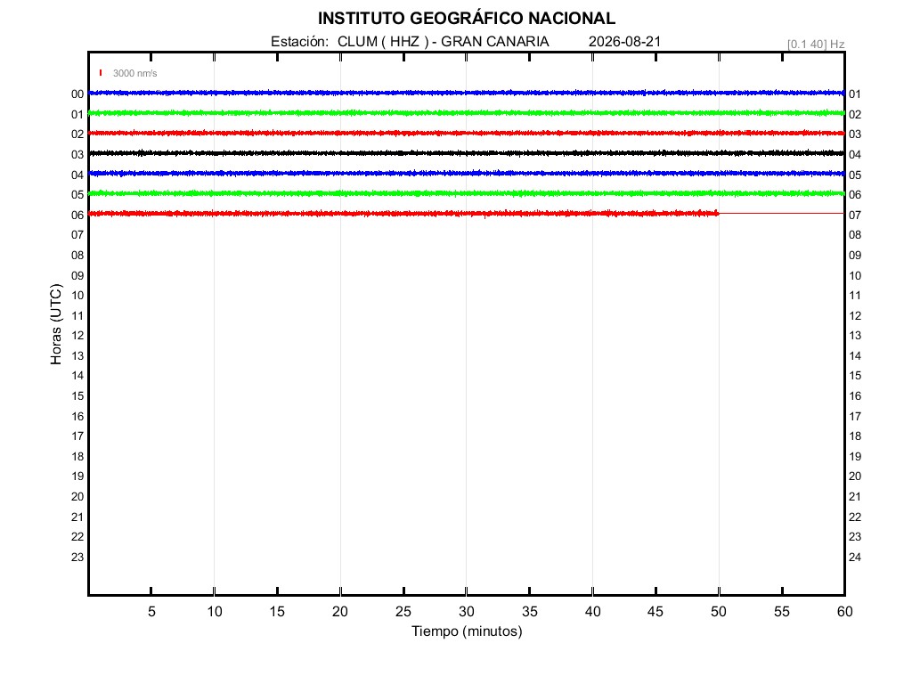
Task: Click the right 07 hour label
Action: [x=855, y=216]
